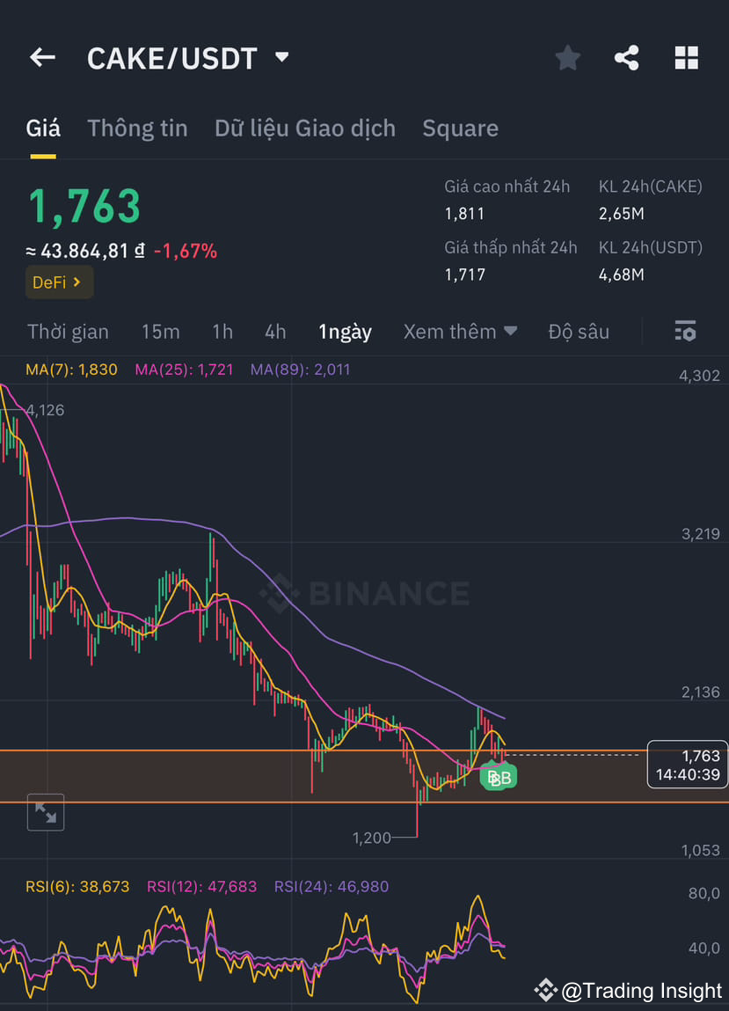
Task: Open the Dữ liệu Giao dịch tab
Action: [x=305, y=128]
